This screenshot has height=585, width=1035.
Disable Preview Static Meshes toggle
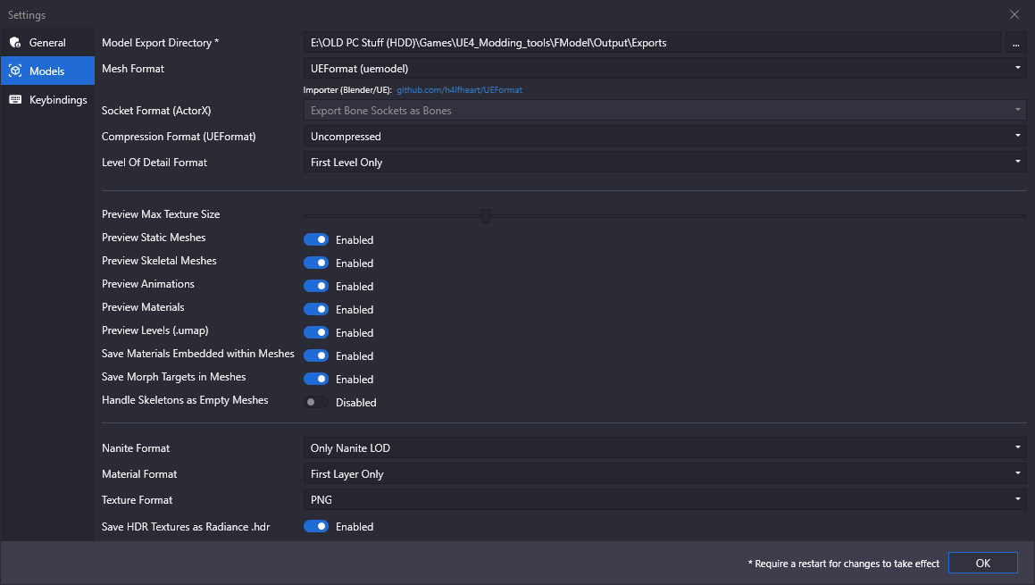coord(316,239)
